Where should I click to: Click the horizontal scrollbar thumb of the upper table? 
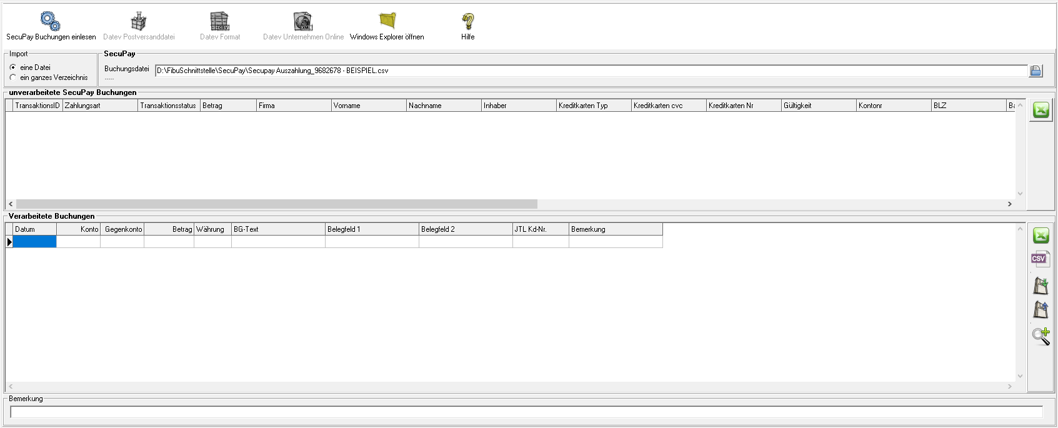pyautogui.click(x=276, y=204)
